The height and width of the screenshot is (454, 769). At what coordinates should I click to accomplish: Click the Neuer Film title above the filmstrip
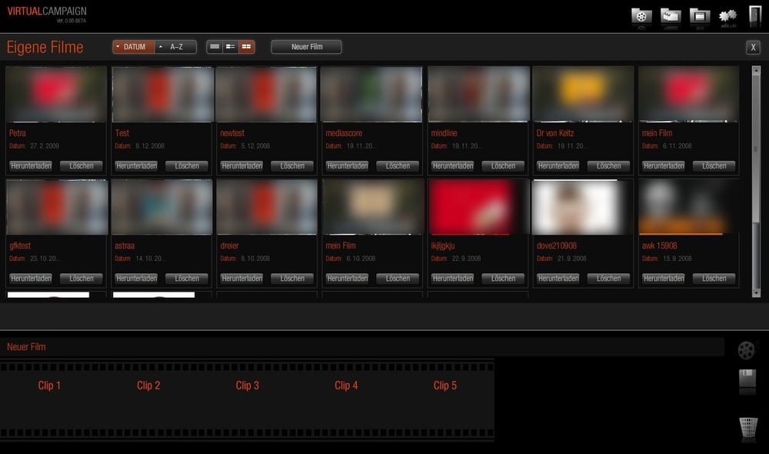(x=26, y=347)
